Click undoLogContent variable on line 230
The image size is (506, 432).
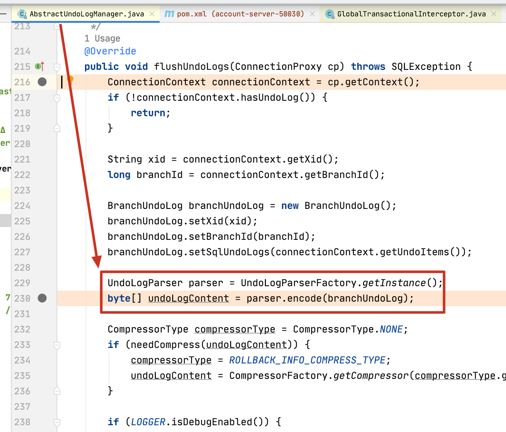pos(189,298)
